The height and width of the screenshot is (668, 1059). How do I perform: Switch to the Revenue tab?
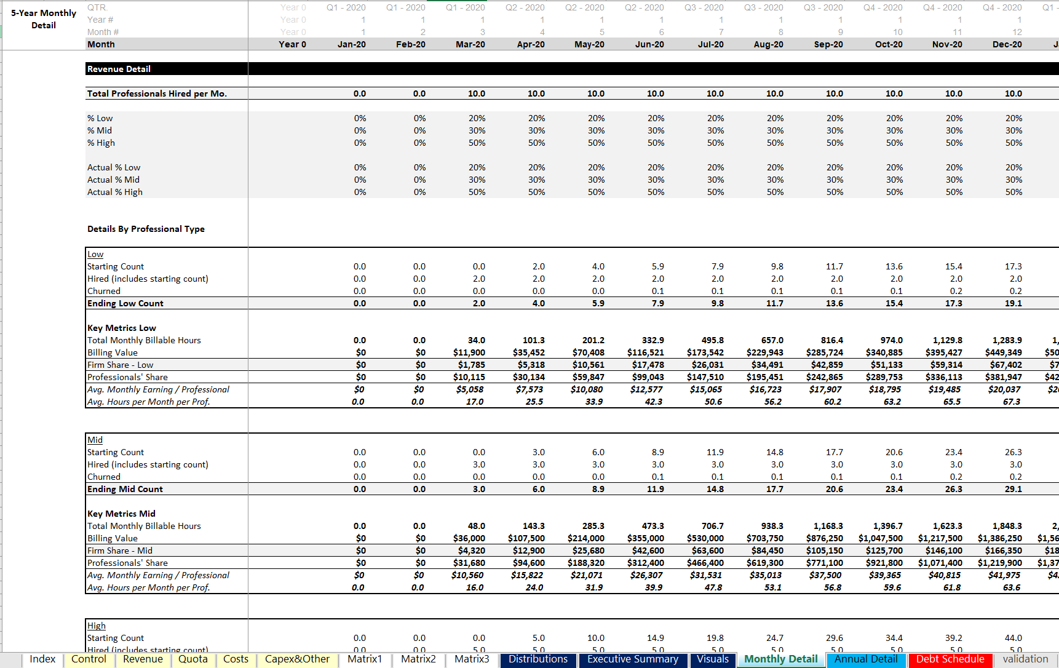point(143,659)
